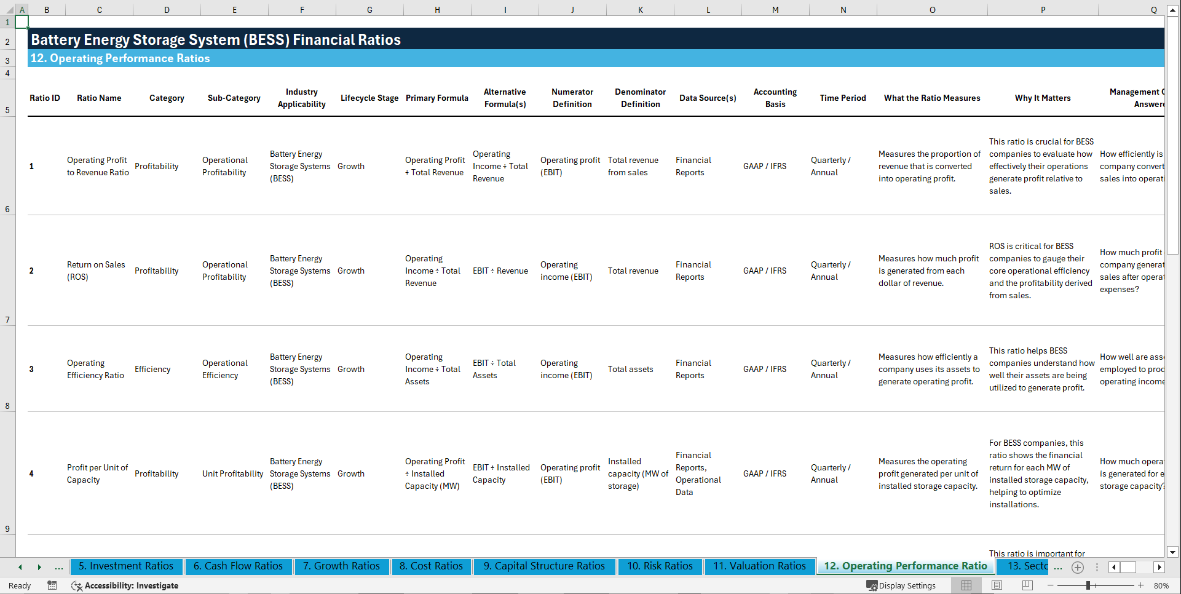The height and width of the screenshot is (594, 1181).
Task: Expand the tab overflow ellipsis after Sector tab
Action: click(1058, 567)
